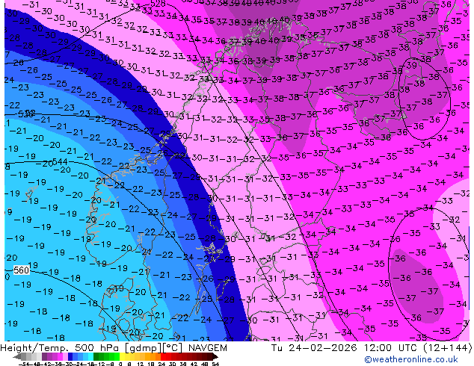Click the gray left arrow of the legend
474x366 pixels.
[x=17, y=357]
